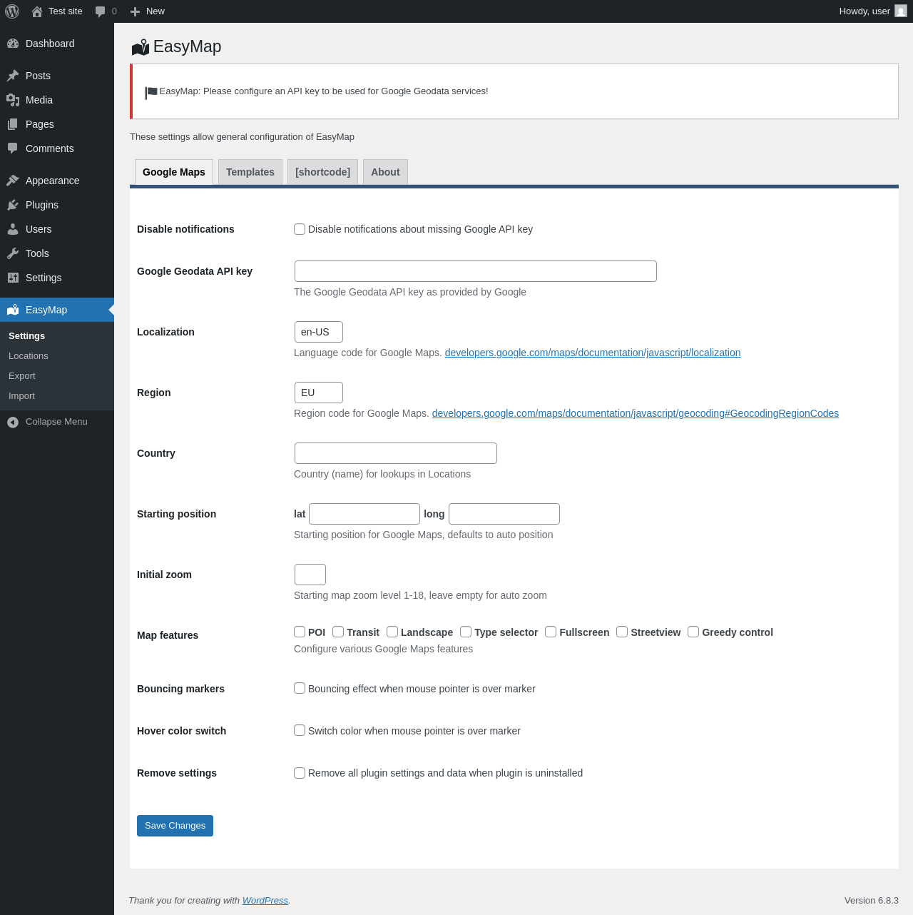Viewport: 913px width, 915px height.
Task: Check the Streetview checkbox
Action: [x=622, y=632]
